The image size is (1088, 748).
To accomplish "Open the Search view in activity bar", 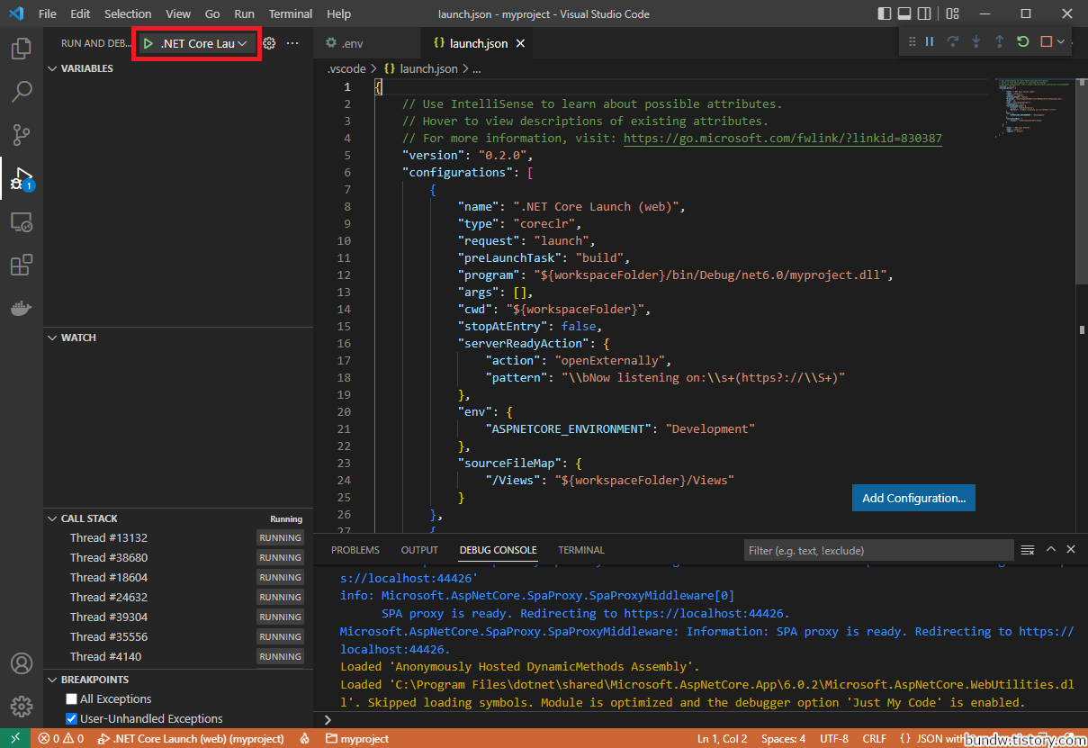I will (22, 92).
